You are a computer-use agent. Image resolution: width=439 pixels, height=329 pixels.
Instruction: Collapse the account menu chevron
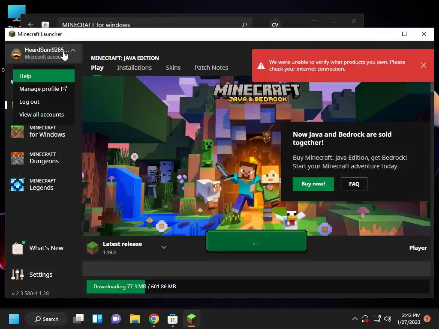tap(73, 51)
